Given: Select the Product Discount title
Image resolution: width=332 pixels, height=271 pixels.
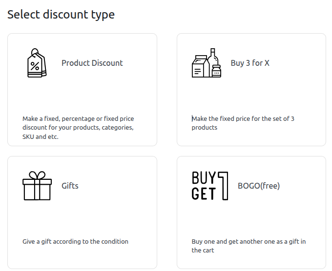Looking at the screenshot, I should (92, 63).
